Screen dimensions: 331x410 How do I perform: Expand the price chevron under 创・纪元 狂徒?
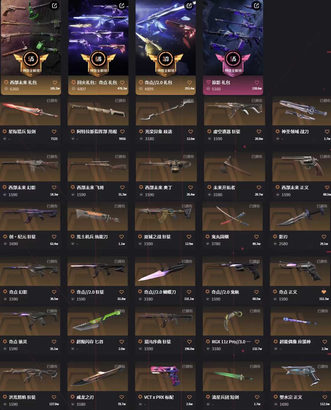coord(5,244)
